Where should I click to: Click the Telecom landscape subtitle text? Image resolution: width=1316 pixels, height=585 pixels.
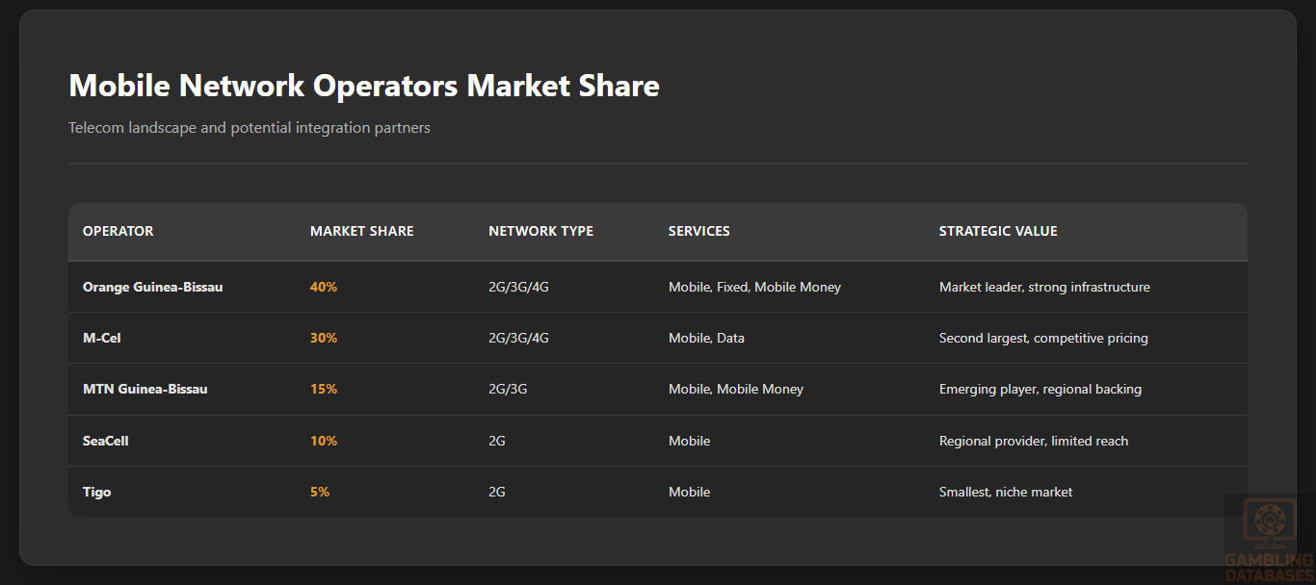pos(250,128)
